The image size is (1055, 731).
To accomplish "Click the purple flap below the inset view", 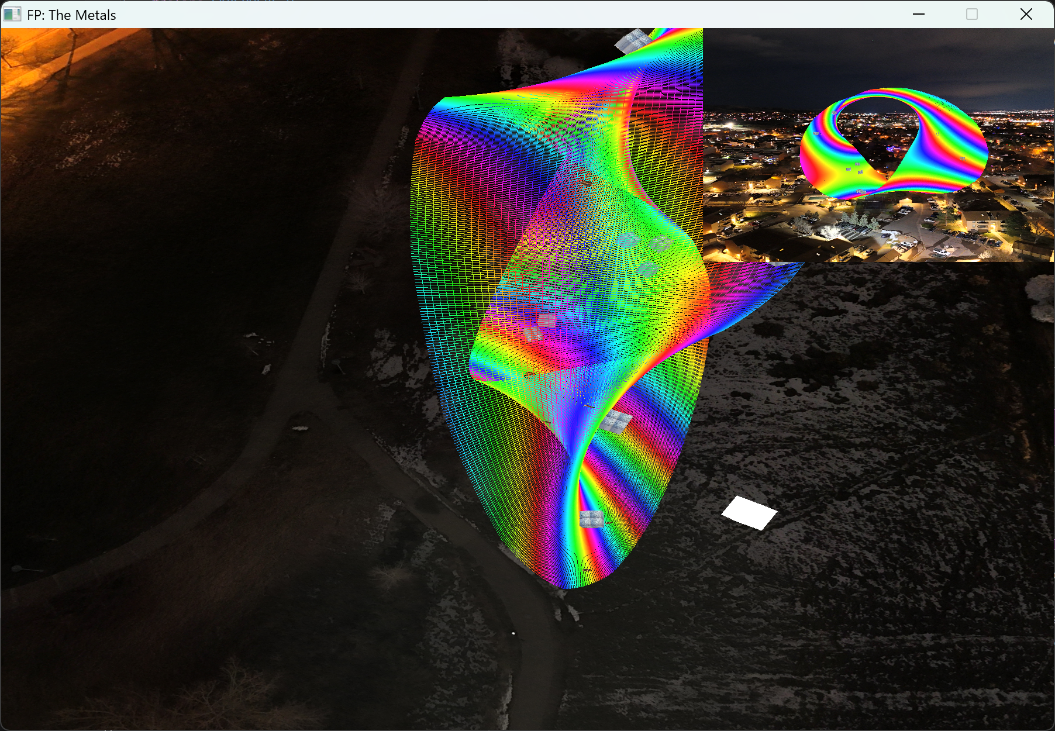I will (754, 281).
